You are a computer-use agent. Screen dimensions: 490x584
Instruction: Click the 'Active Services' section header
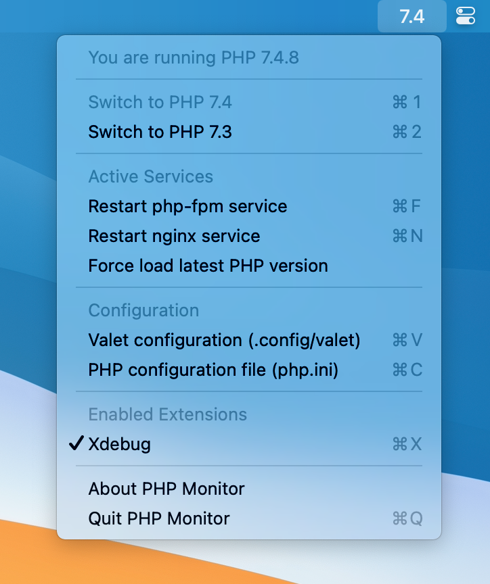[151, 176]
